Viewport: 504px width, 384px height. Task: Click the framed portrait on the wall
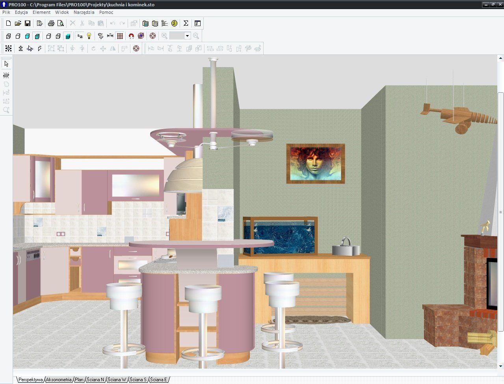point(315,164)
